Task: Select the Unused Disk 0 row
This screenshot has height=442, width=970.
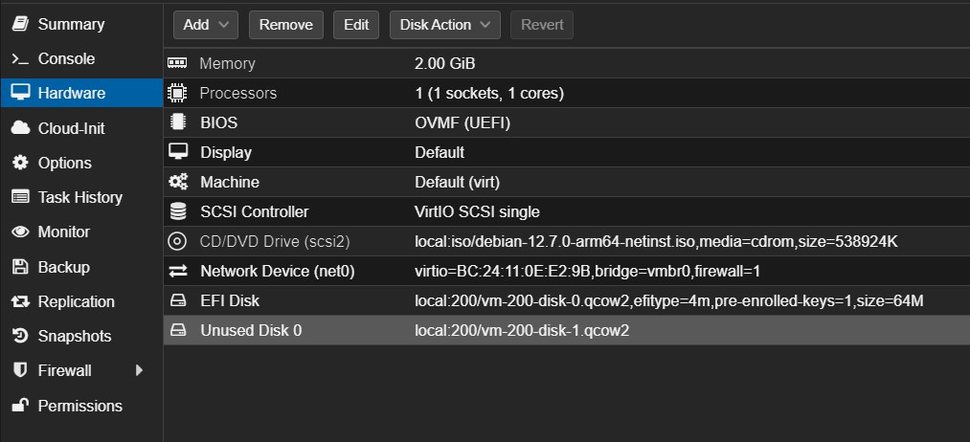Action: pyautogui.click(x=567, y=330)
